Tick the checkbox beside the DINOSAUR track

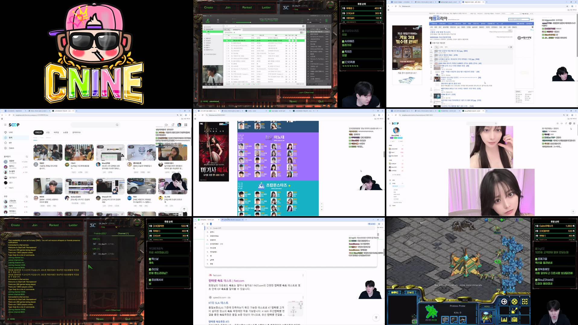click(227, 51)
